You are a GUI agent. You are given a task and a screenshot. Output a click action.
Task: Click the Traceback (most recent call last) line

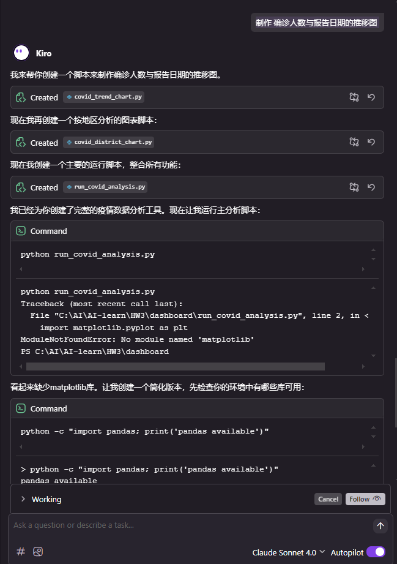[x=102, y=304]
